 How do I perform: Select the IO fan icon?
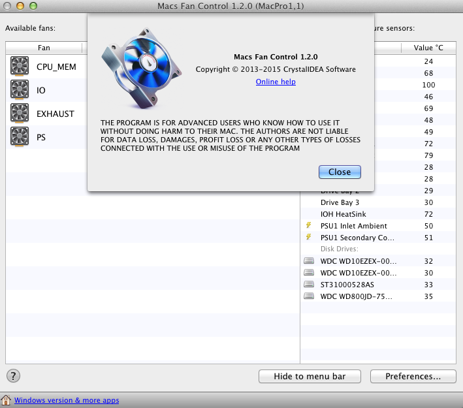(20, 89)
